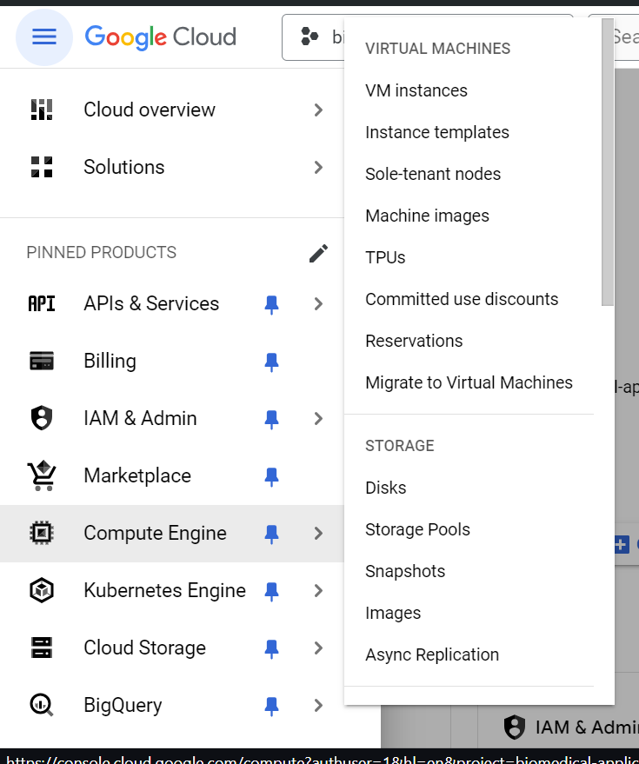The width and height of the screenshot is (639, 764).
Task: Open the project picker hexagon icon
Action: 310,37
